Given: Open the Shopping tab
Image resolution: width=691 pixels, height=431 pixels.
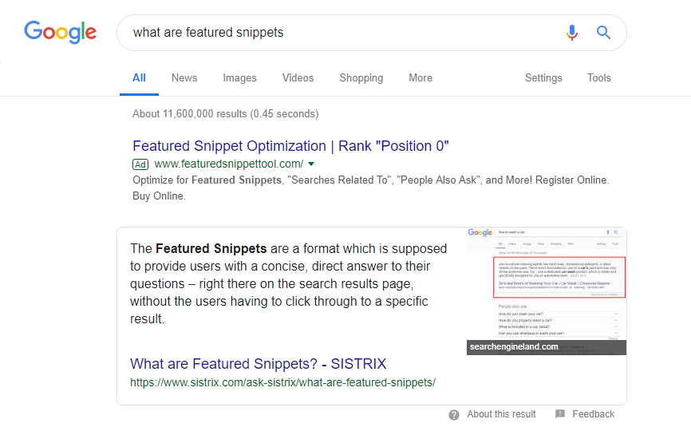Looking at the screenshot, I should (361, 78).
